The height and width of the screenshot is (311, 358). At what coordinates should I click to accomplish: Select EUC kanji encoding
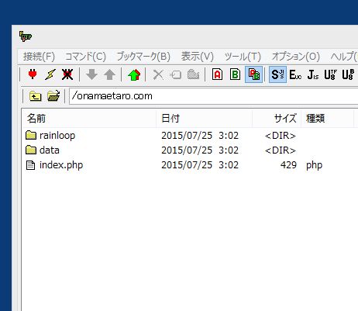click(295, 74)
